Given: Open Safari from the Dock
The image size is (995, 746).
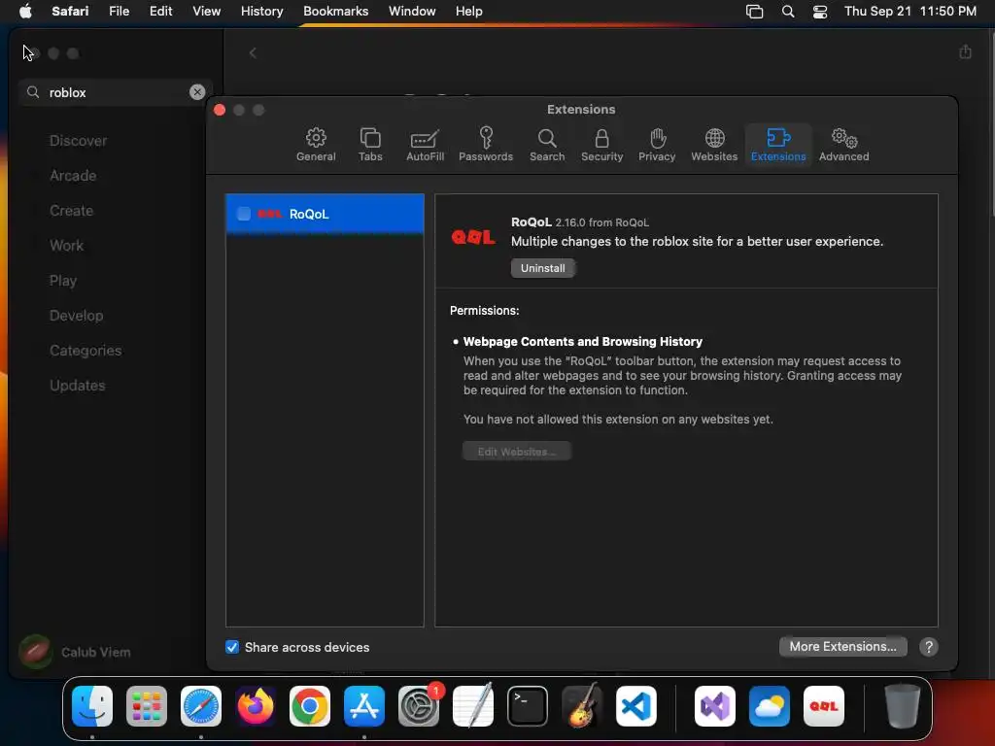Looking at the screenshot, I should (x=201, y=706).
